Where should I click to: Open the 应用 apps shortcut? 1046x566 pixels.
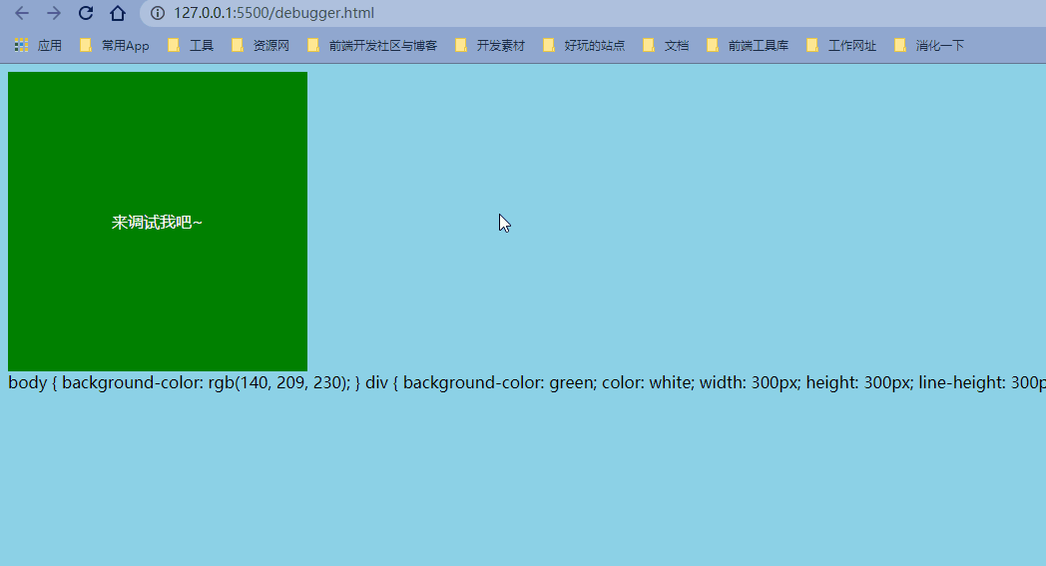pos(38,45)
